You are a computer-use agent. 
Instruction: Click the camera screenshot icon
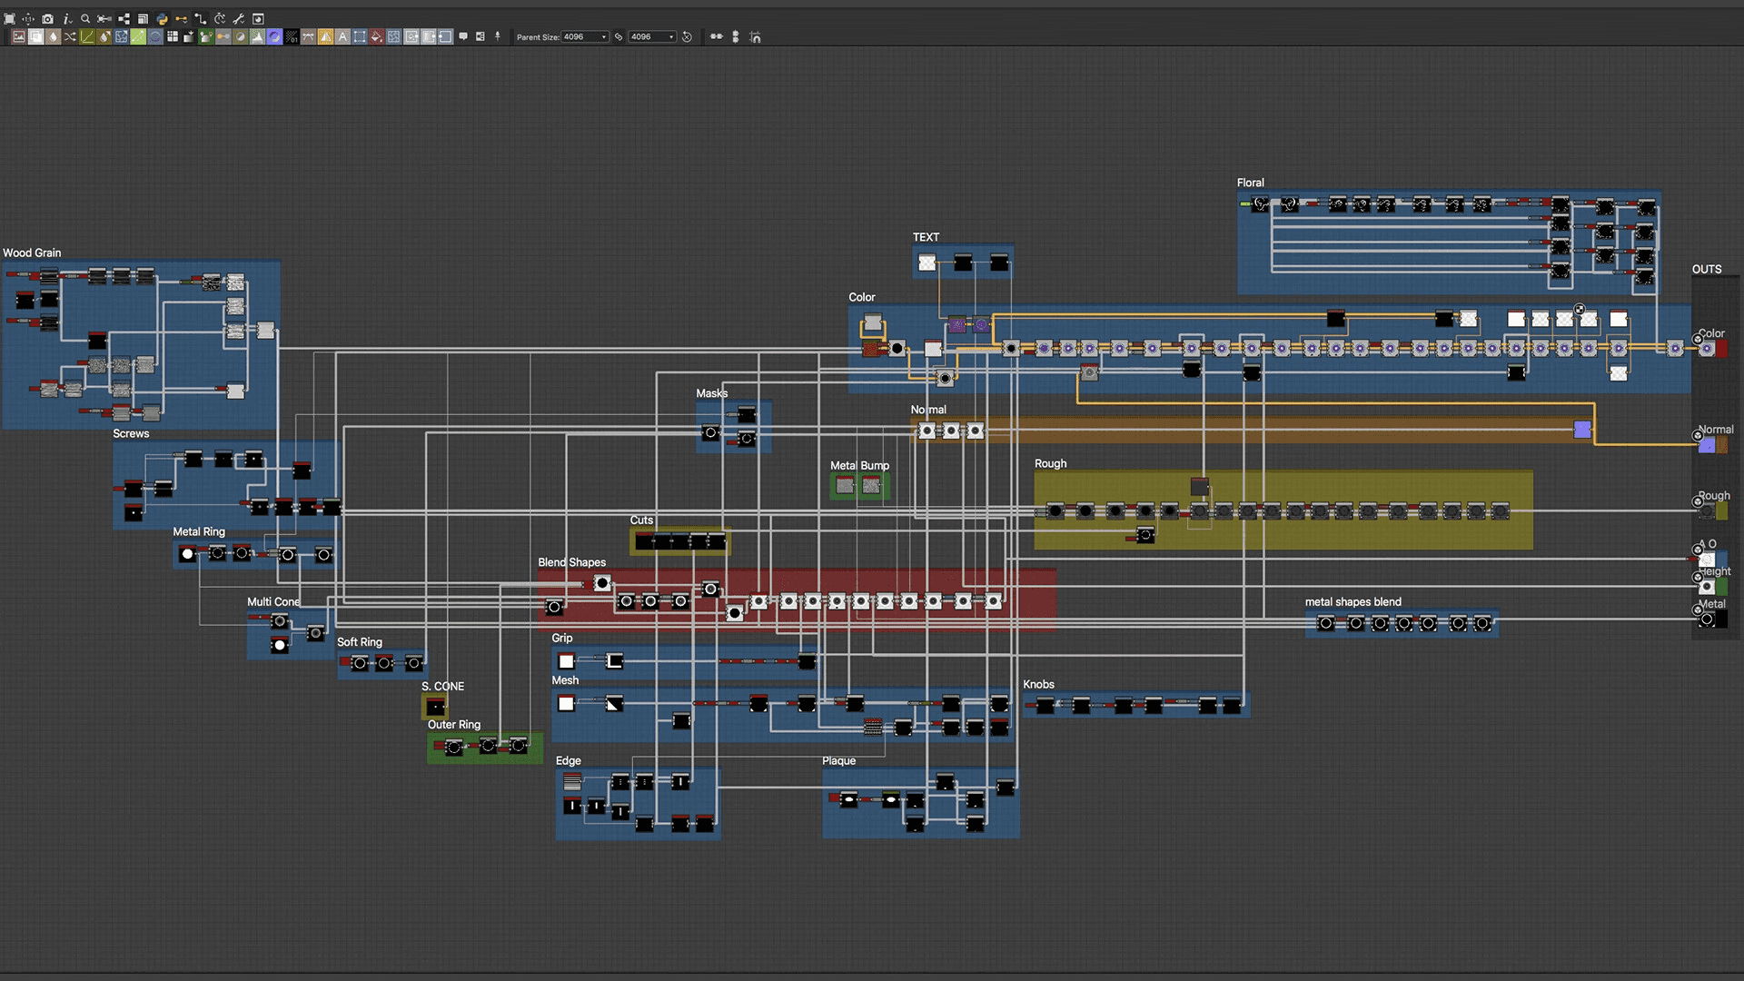pyautogui.click(x=47, y=18)
